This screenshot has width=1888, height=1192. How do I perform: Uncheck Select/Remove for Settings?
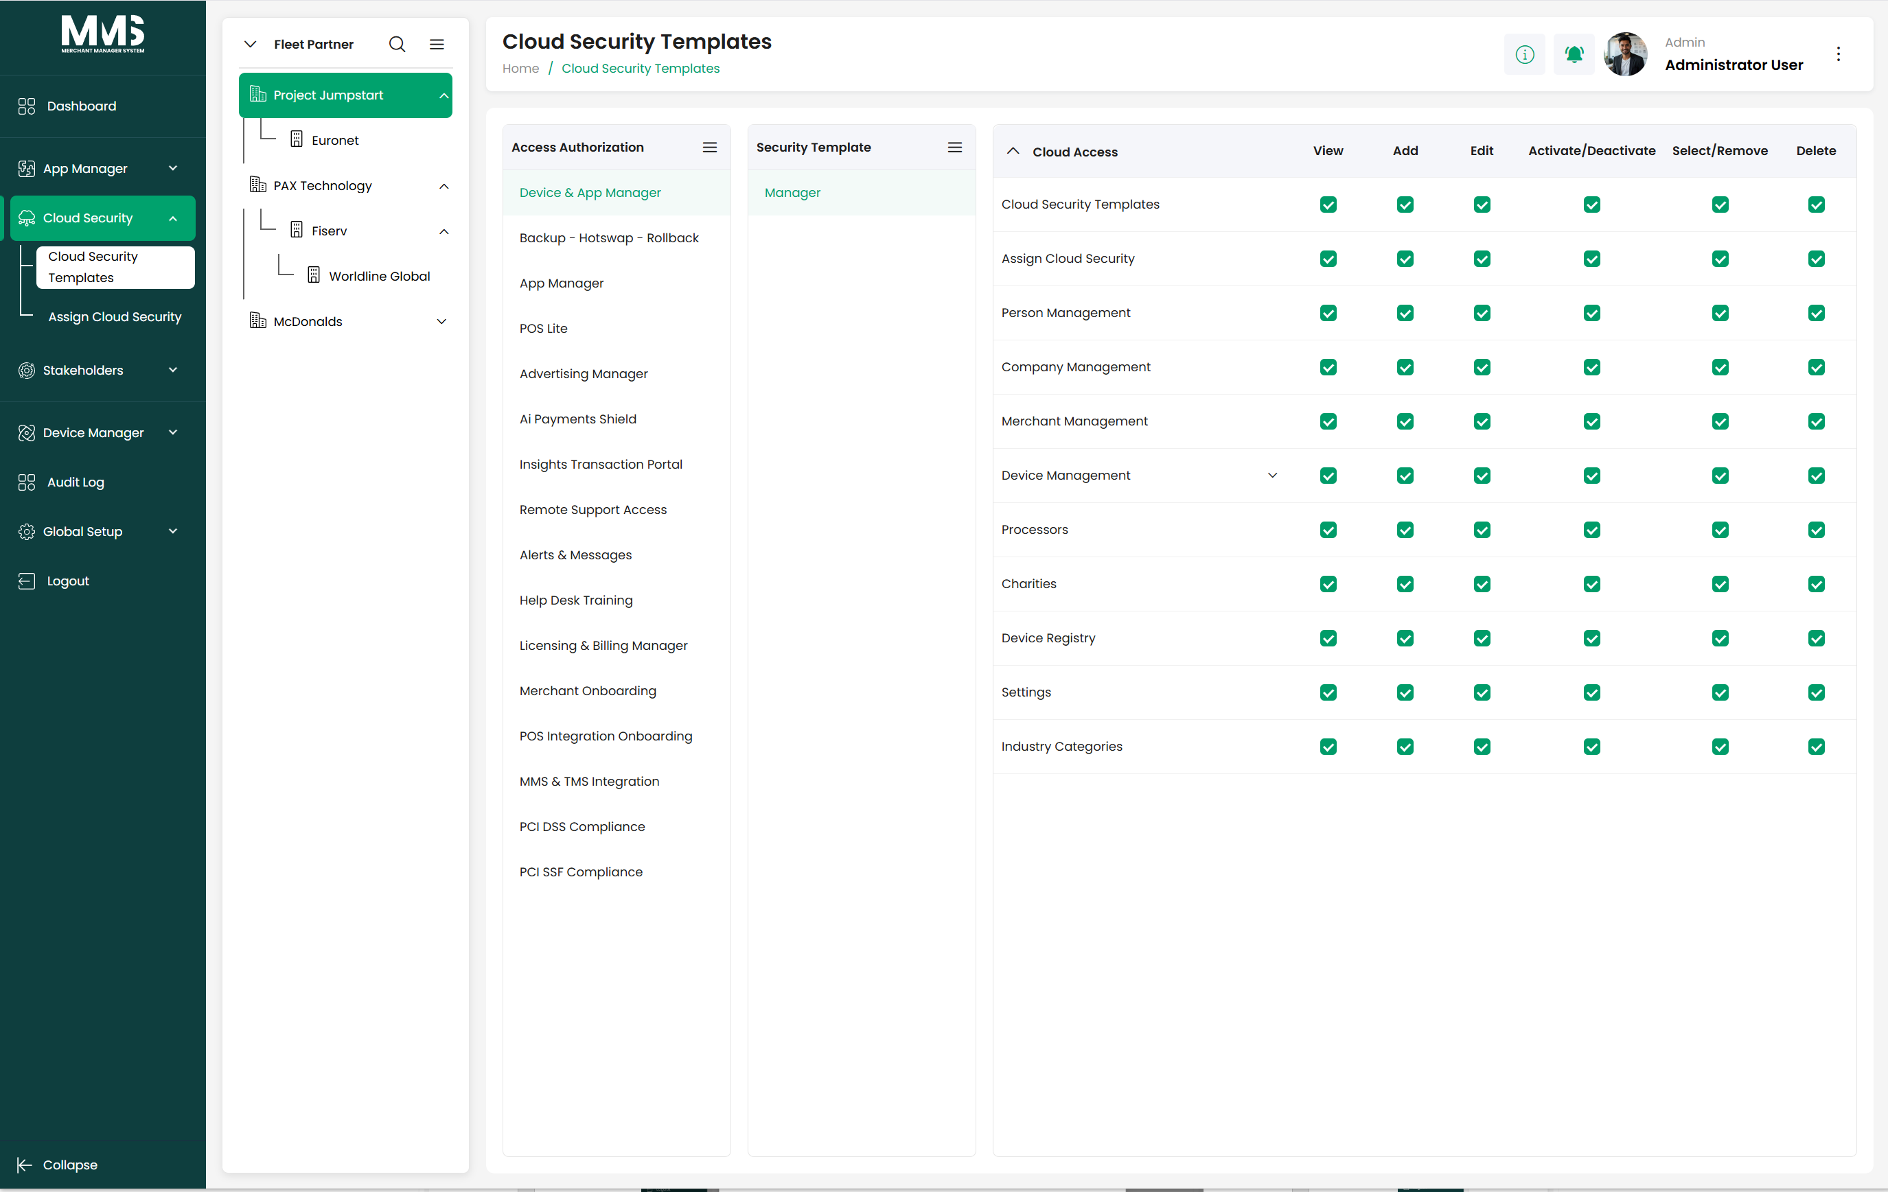click(1720, 693)
